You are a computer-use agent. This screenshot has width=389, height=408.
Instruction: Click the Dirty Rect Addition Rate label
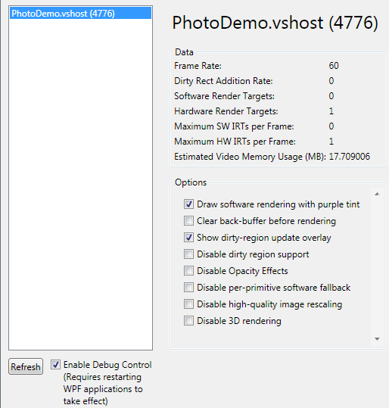[223, 81]
